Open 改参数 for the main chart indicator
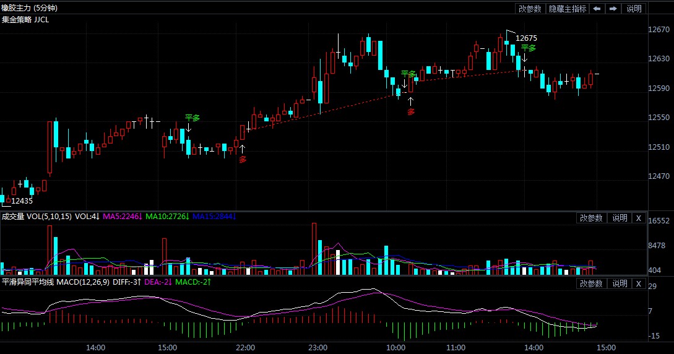The image size is (674, 354). [x=530, y=9]
